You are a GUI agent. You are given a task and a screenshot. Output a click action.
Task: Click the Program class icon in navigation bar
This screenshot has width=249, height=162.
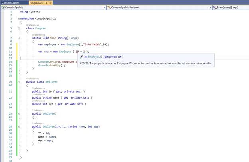tap(109, 8)
